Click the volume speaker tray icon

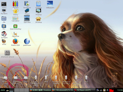[108, 90]
